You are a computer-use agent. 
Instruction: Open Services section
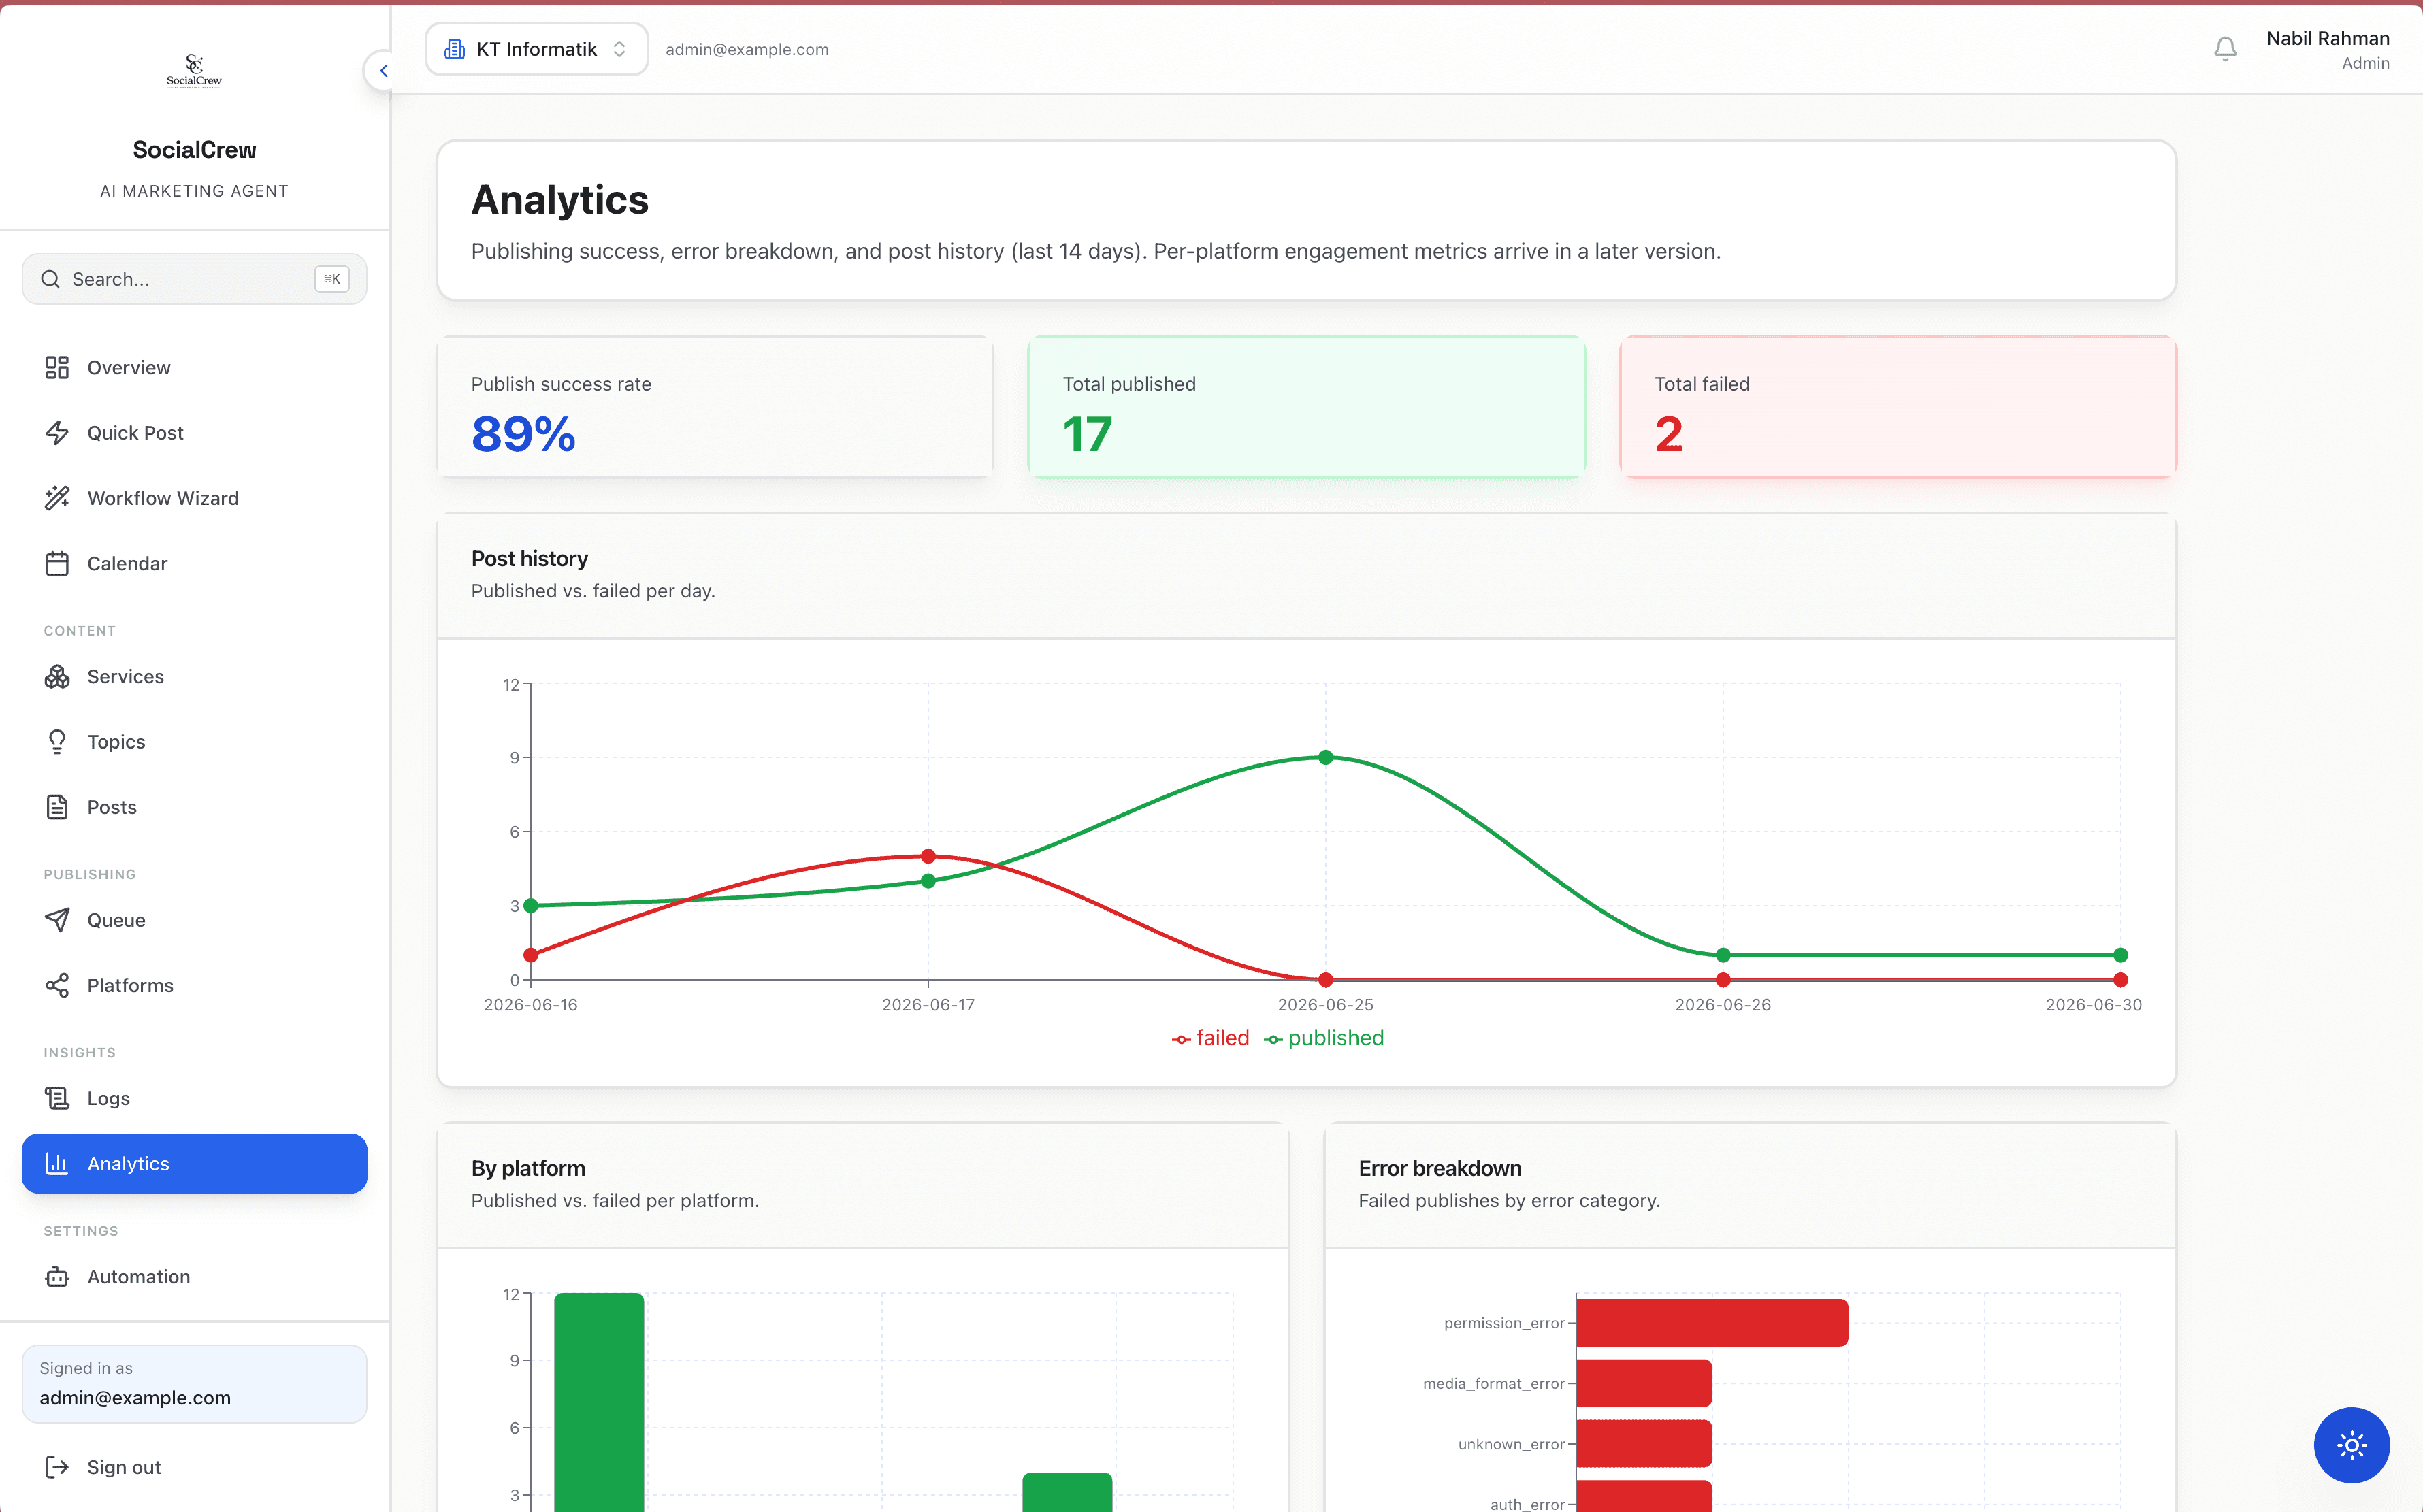(194, 676)
